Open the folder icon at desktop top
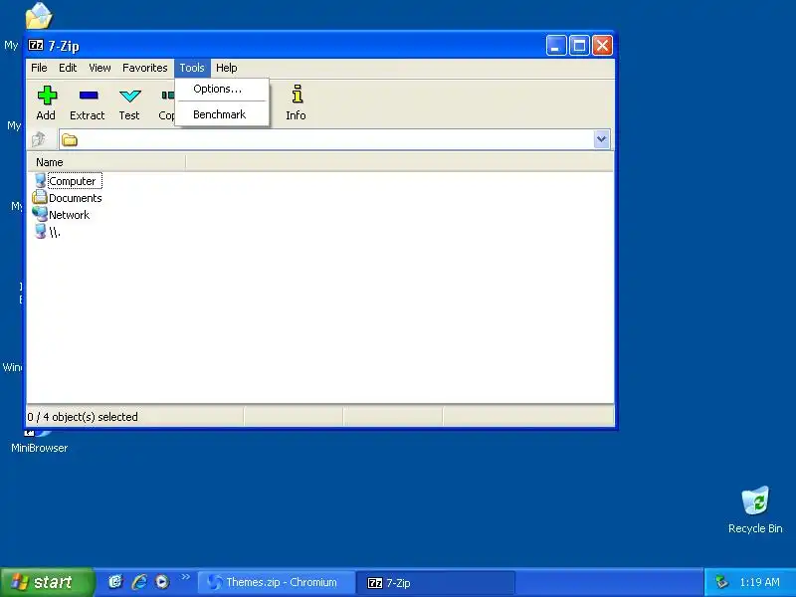Screen dimensions: 796x597 pos(39,15)
